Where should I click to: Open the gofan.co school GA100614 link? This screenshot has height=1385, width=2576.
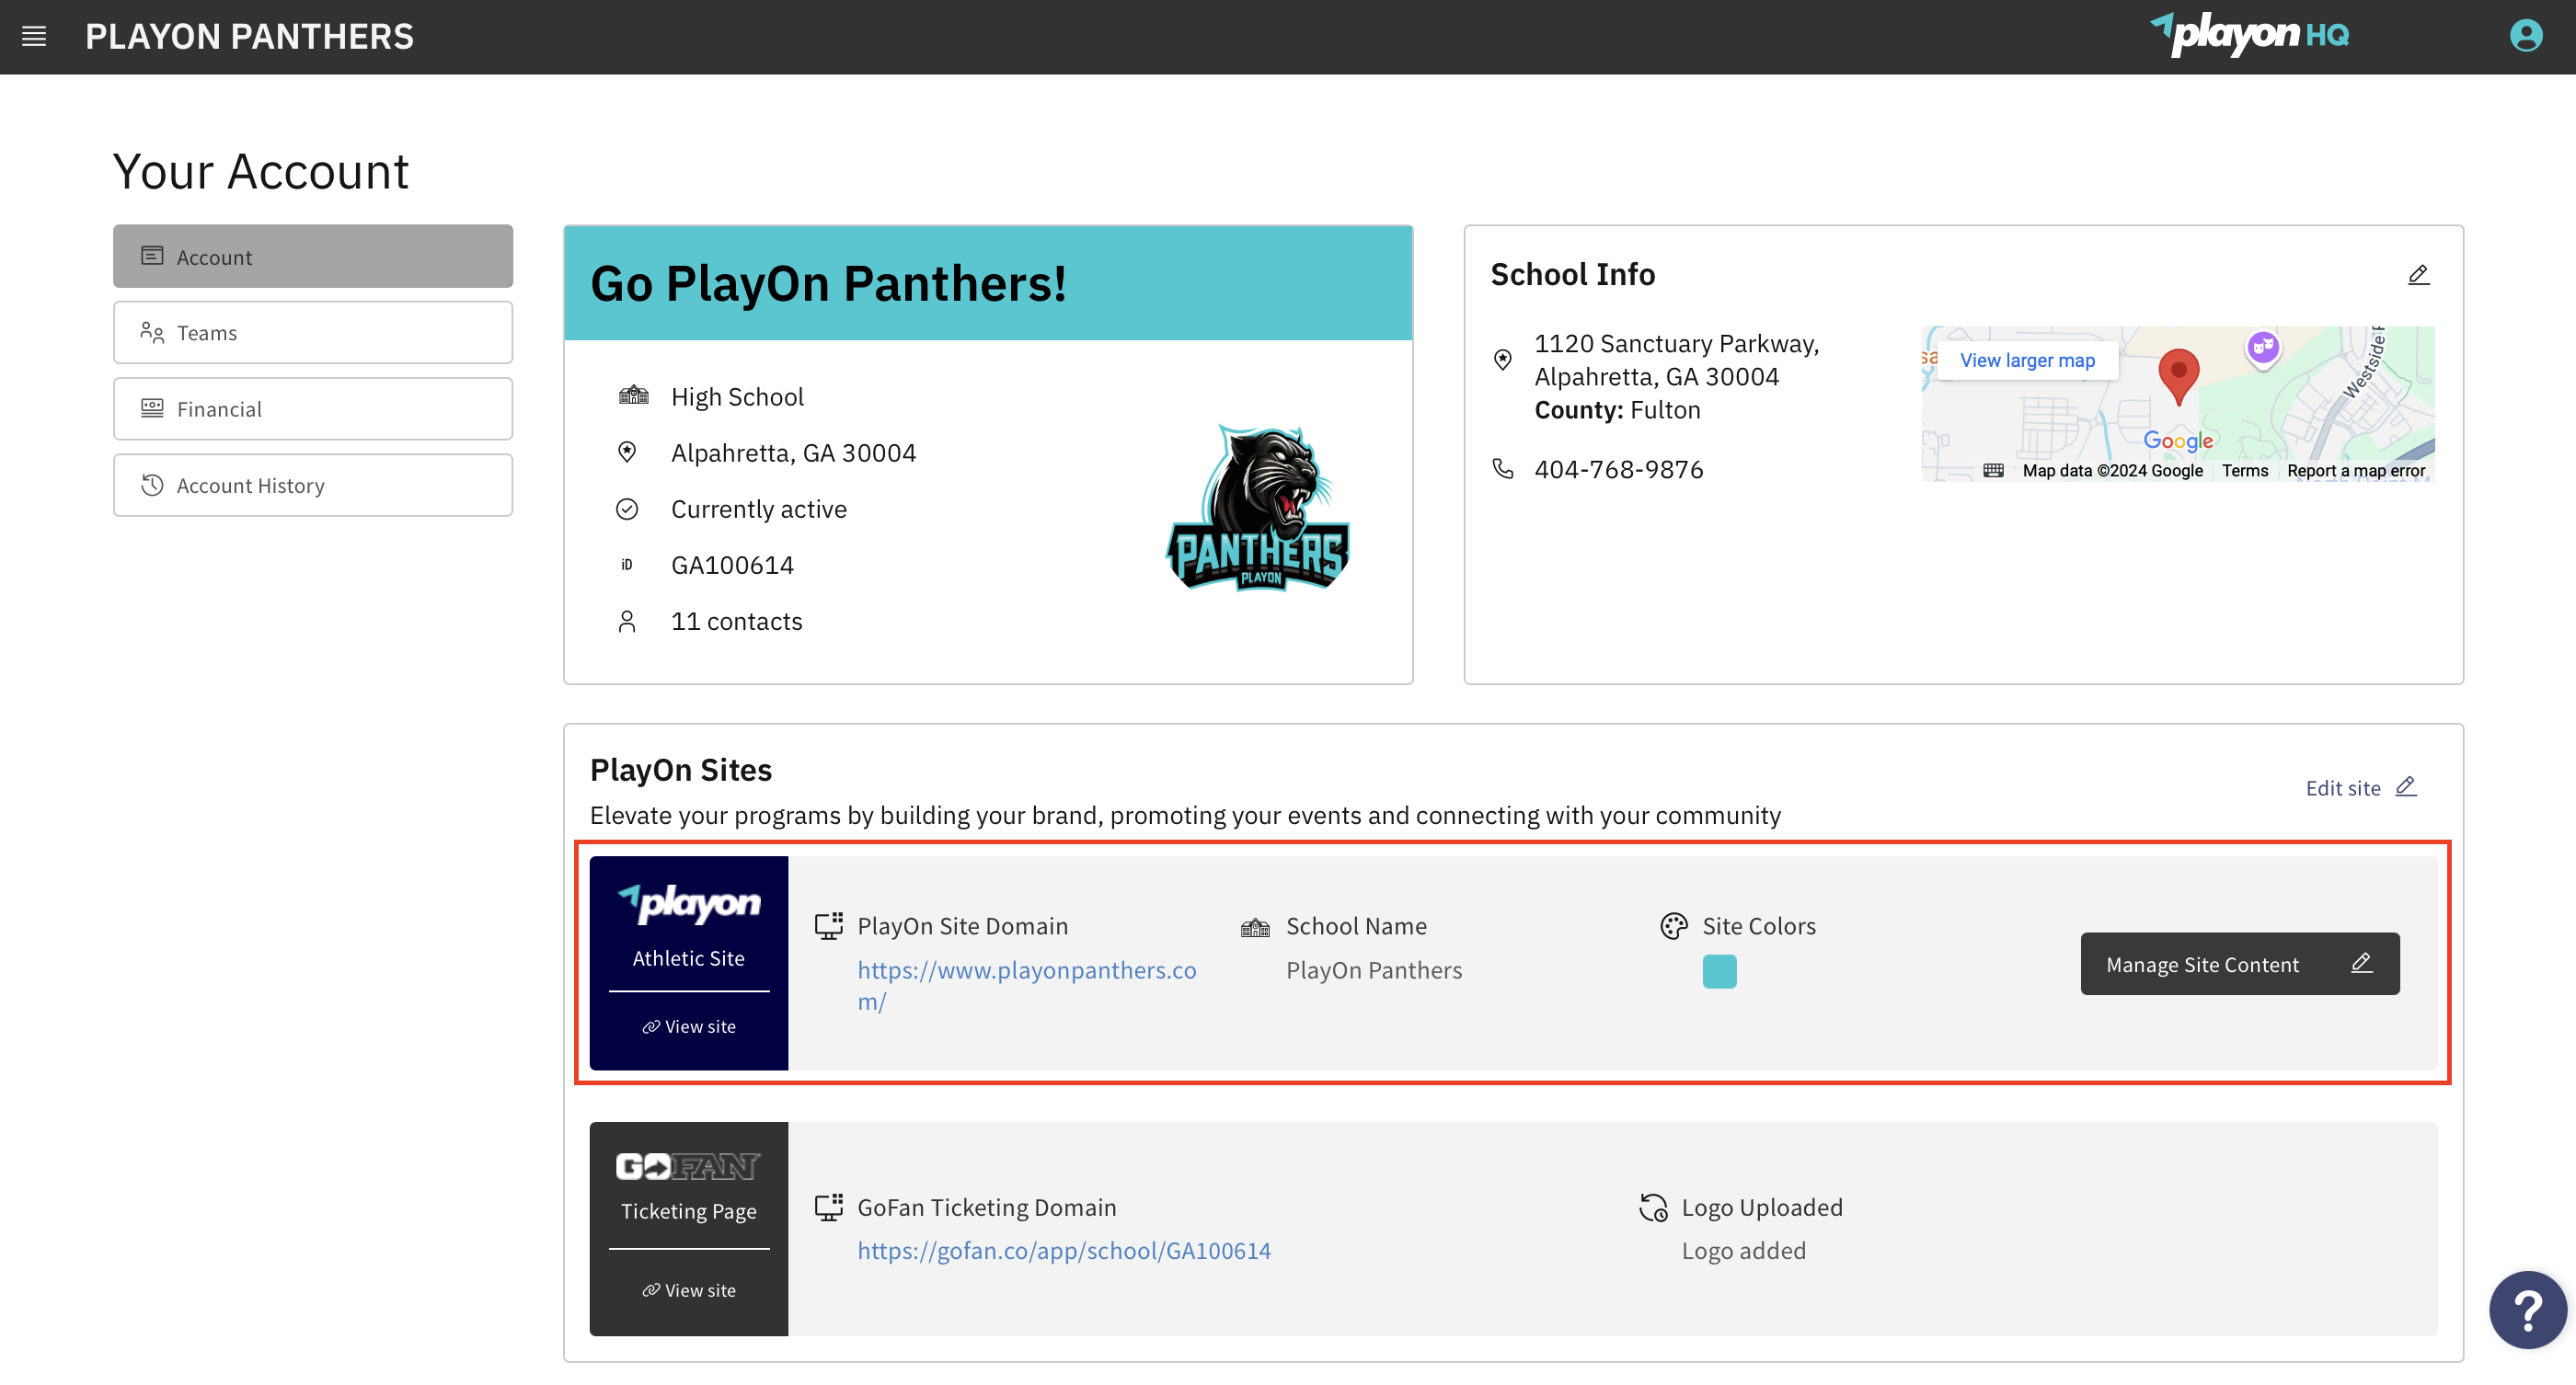[x=1064, y=1250]
